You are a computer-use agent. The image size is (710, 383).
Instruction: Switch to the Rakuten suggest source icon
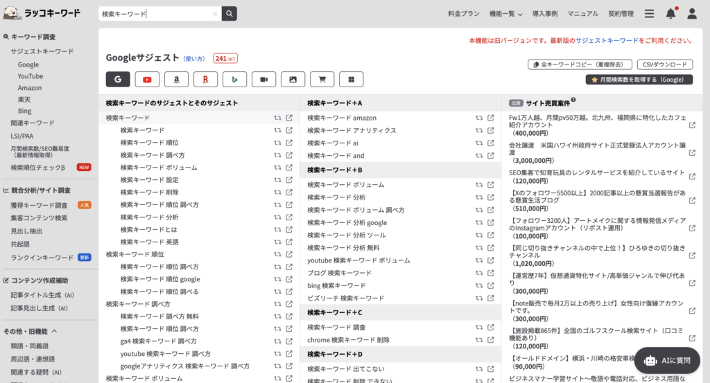coord(205,79)
